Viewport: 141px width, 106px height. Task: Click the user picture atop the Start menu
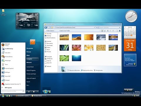[33, 42]
